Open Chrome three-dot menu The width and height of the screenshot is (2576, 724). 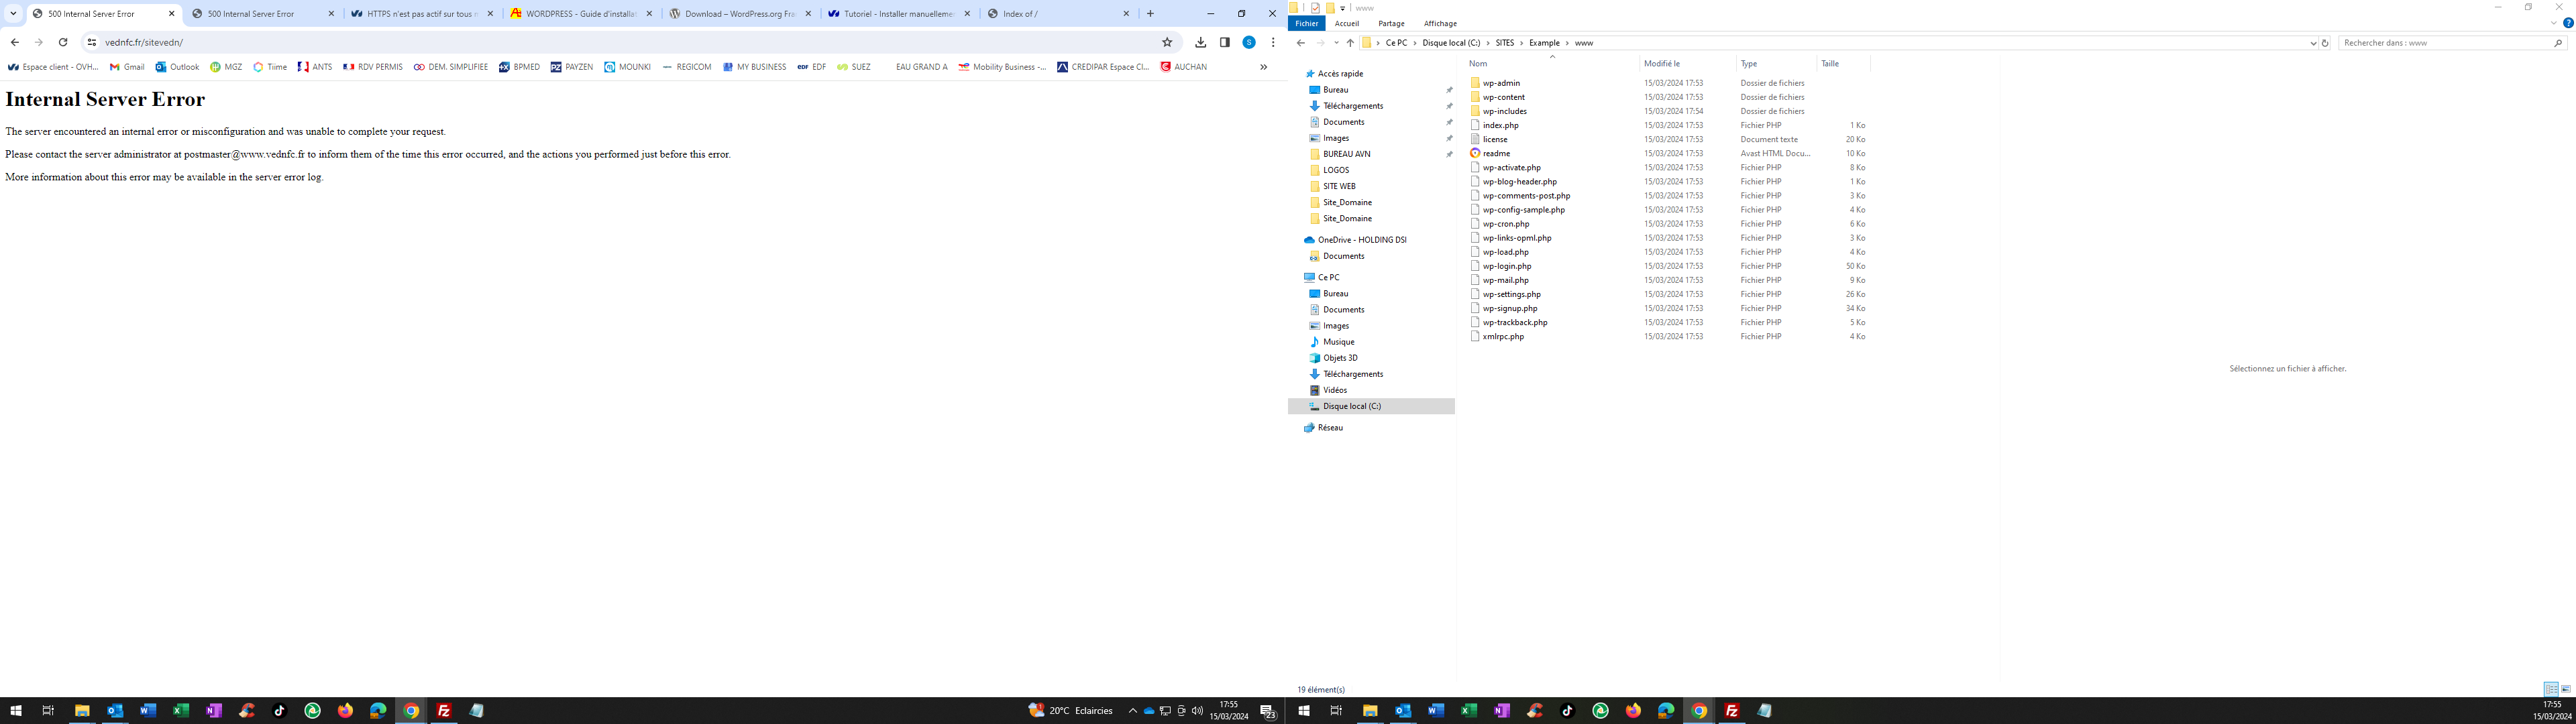click(x=1273, y=42)
